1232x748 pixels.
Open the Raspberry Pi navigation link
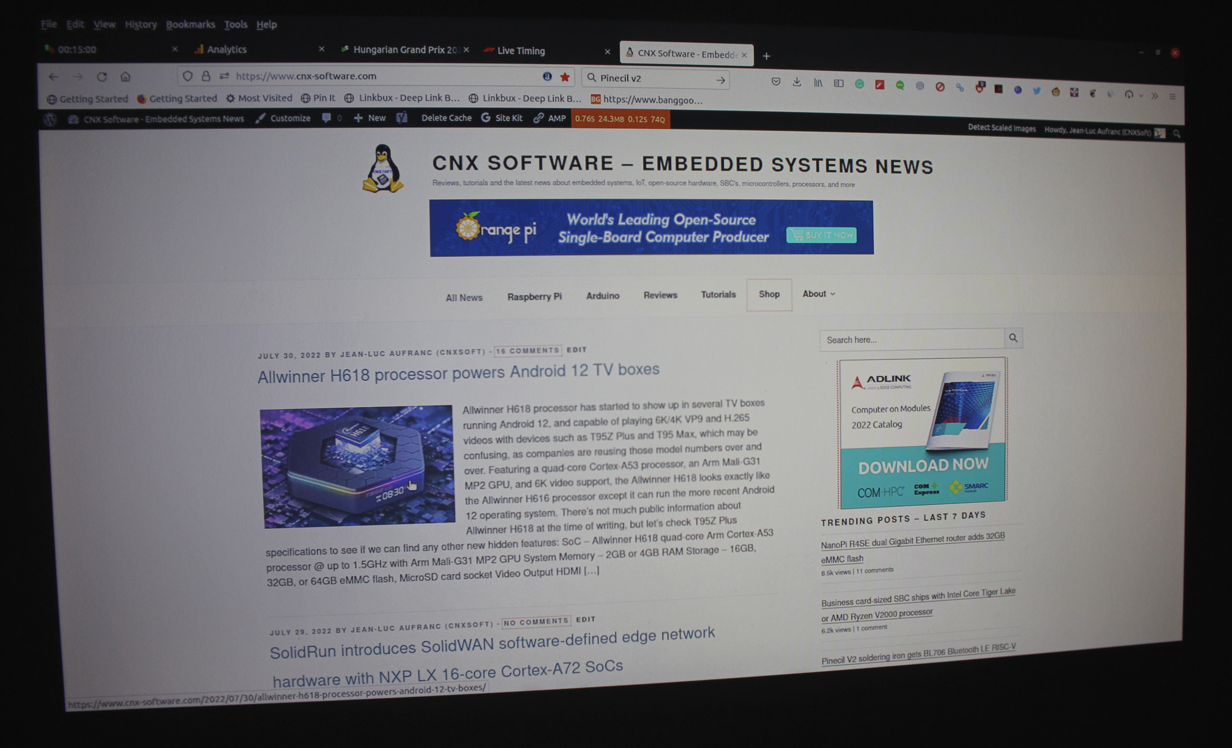tap(534, 297)
